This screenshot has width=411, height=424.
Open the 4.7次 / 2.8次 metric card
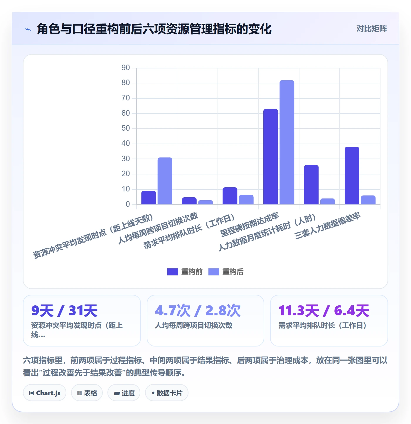click(206, 321)
